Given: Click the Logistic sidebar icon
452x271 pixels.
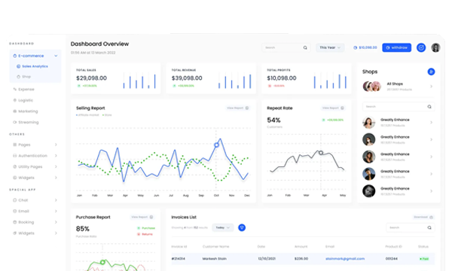Looking at the screenshot, I should (x=15, y=100).
